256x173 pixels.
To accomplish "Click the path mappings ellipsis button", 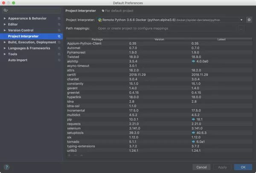I will [x=241, y=29].
